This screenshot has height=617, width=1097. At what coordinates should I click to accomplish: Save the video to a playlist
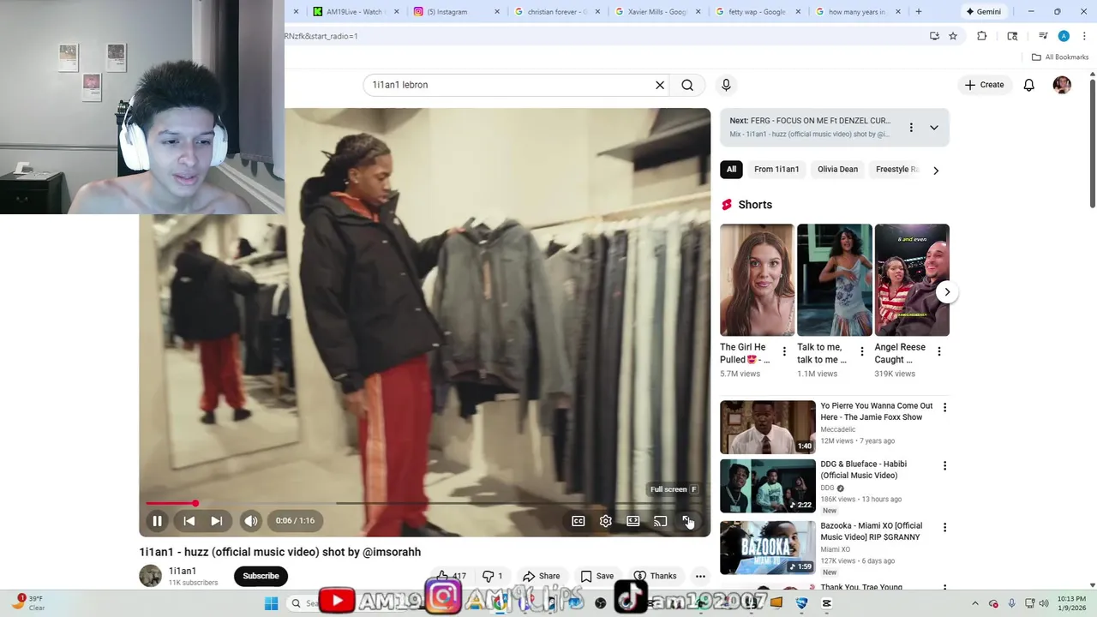[x=597, y=576]
